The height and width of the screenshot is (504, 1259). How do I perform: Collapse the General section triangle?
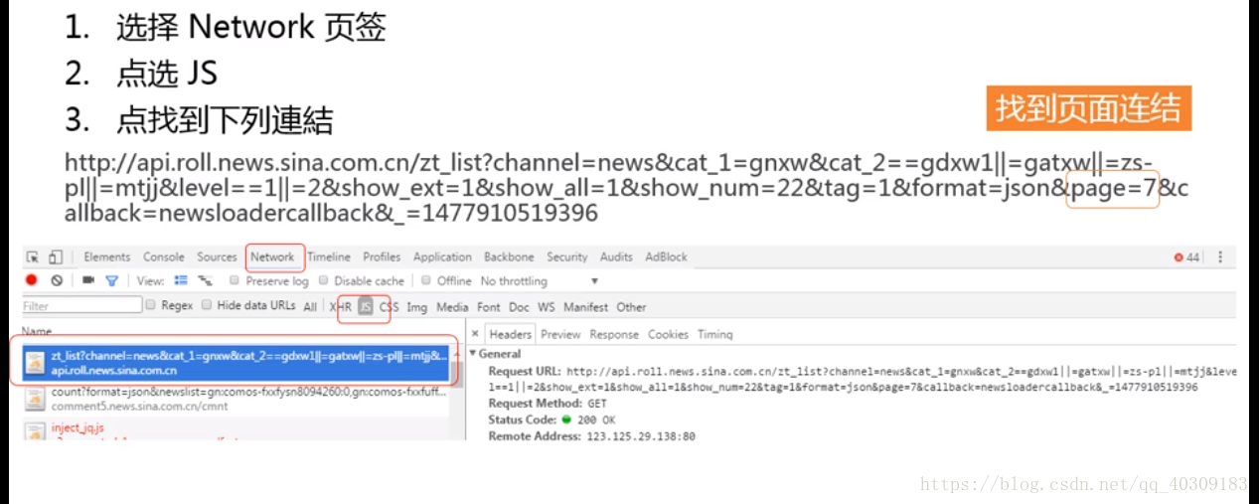[x=473, y=354]
